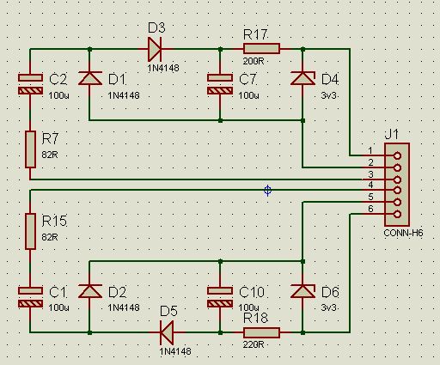The width and height of the screenshot is (440, 365).
Task: Click the CONN-H6 label text
Action: tap(403, 233)
